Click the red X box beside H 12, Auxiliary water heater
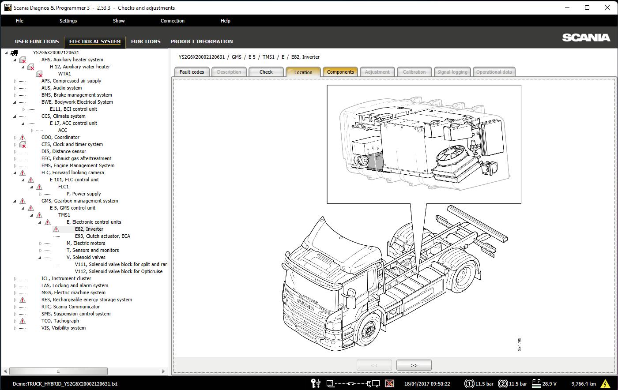This screenshot has width=618, height=390. pyautogui.click(x=31, y=67)
